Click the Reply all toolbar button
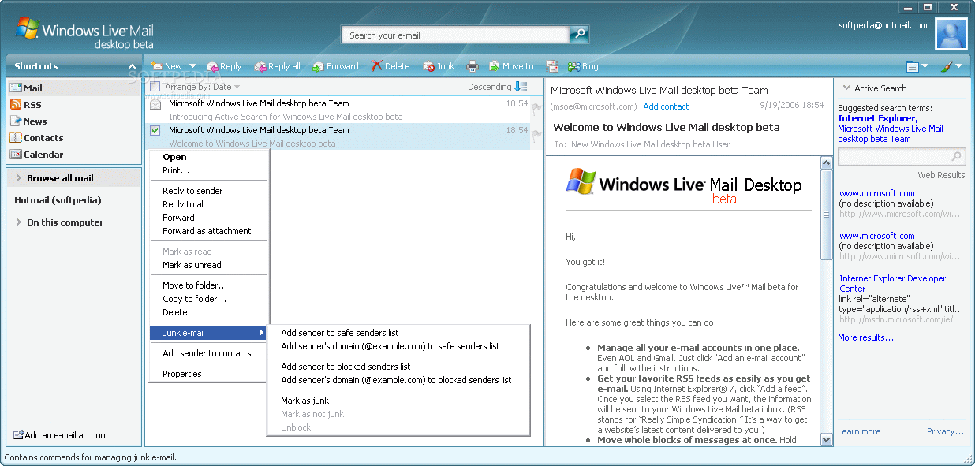The width and height of the screenshot is (975, 466). (277, 66)
